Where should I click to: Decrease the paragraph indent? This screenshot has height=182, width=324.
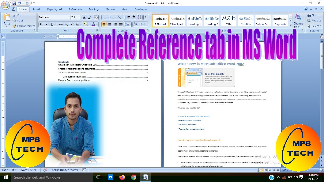pyautogui.click(x=128, y=17)
